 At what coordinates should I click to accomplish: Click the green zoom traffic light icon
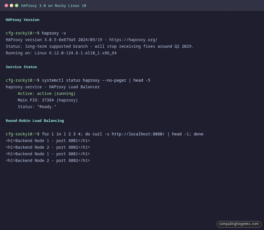[x=17, y=5]
